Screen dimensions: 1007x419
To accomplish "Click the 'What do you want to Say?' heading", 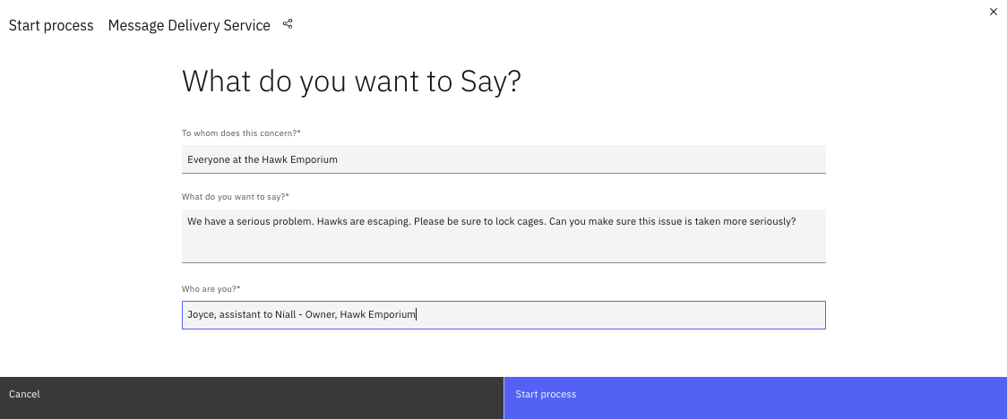I will coord(351,81).
